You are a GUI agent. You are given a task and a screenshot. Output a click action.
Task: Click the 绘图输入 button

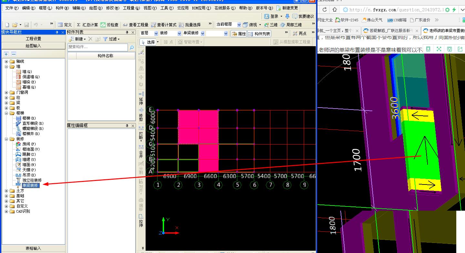[x=33, y=46]
